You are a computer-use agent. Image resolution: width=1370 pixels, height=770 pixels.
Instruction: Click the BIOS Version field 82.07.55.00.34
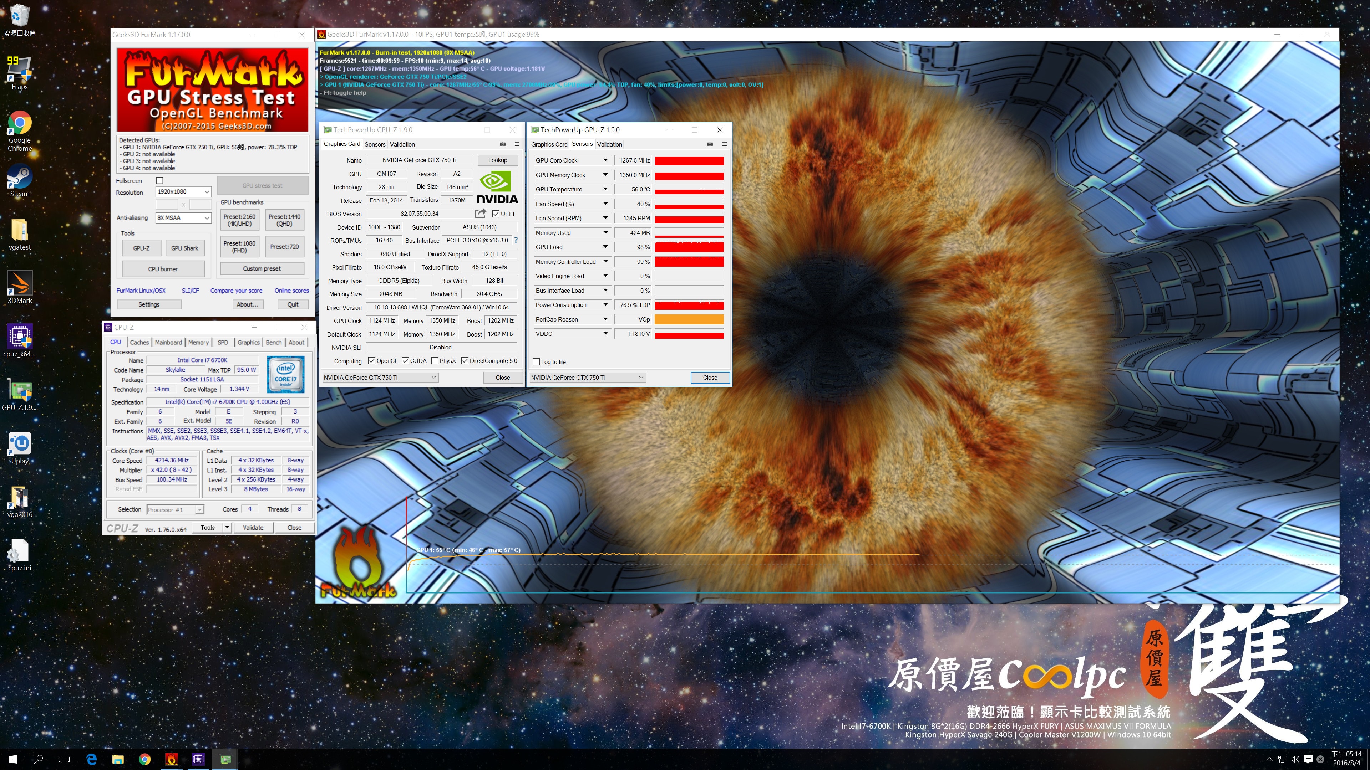click(420, 214)
